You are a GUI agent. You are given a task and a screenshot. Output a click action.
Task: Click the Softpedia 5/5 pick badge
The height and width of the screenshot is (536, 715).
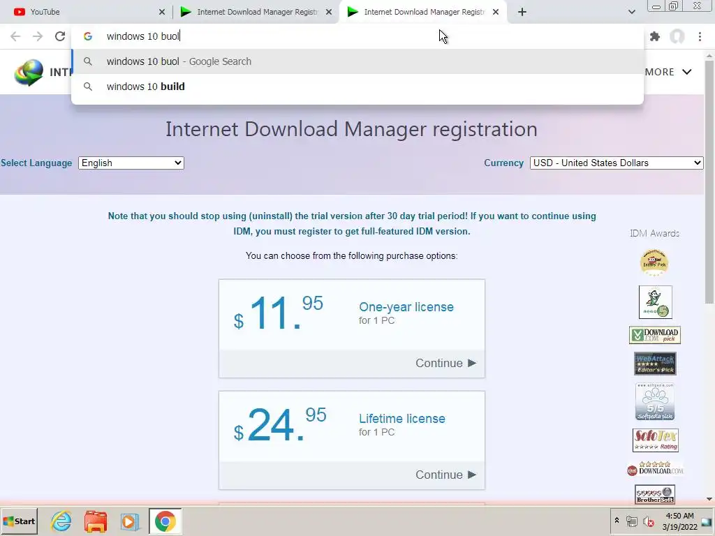655,401
